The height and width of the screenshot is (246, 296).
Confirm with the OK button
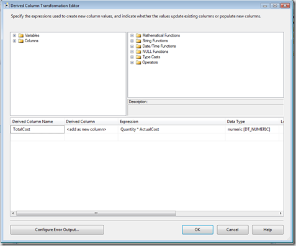(x=197, y=230)
